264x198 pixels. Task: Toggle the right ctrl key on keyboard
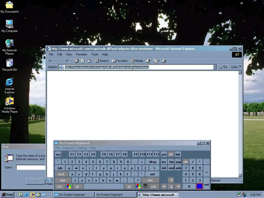pos(154,186)
